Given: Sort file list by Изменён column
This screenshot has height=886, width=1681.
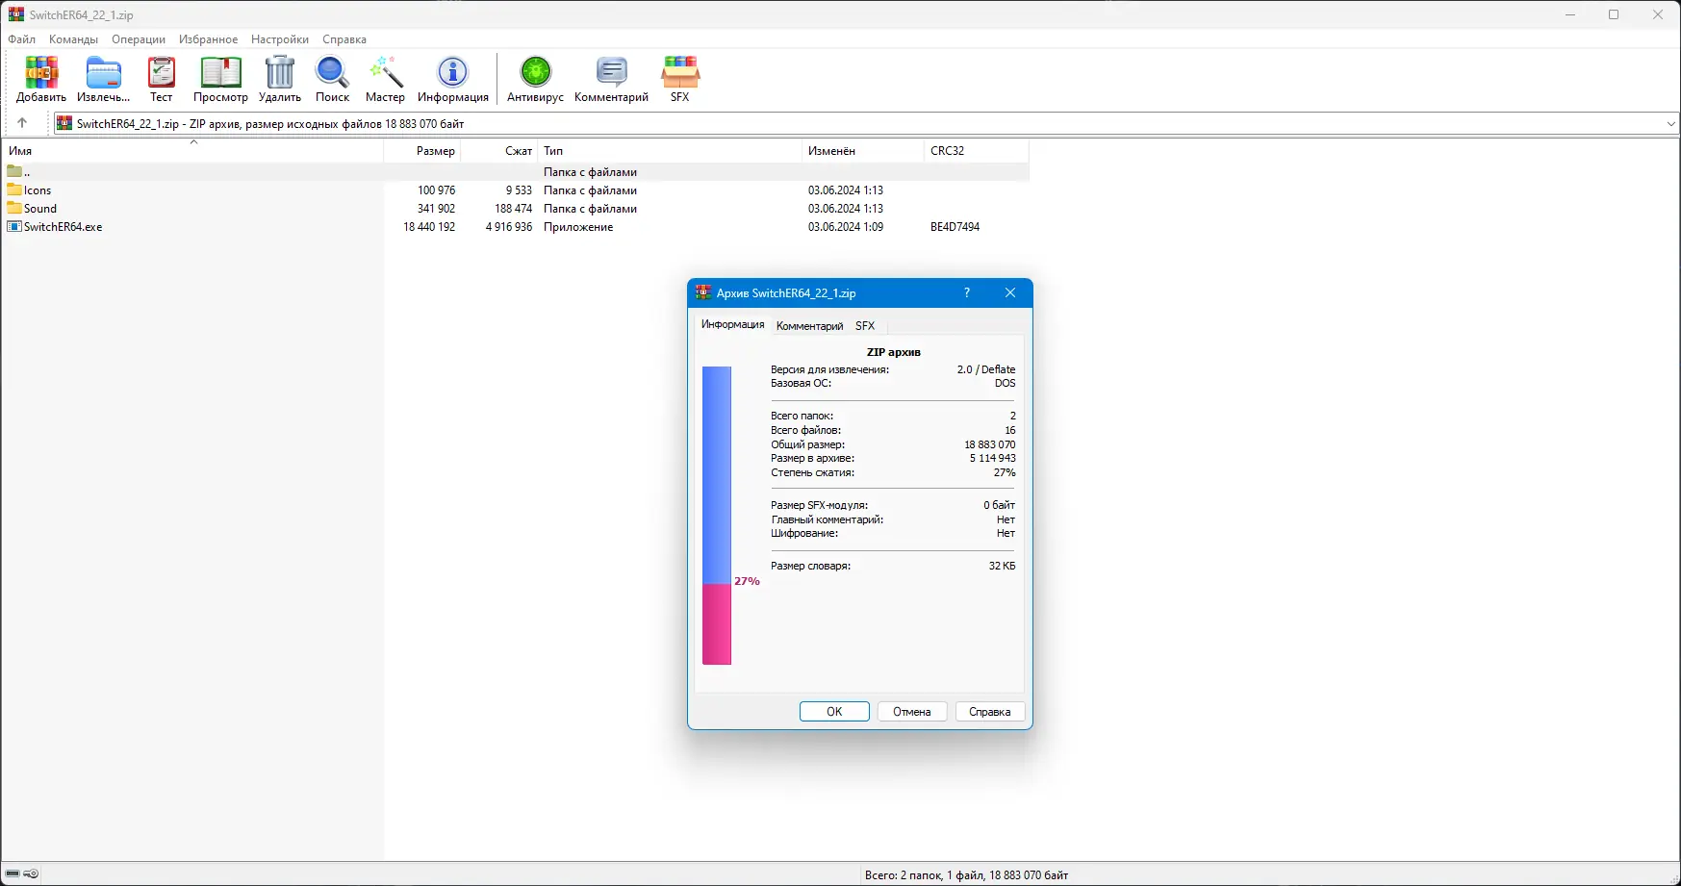Looking at the screenshot, I should 862,151.
